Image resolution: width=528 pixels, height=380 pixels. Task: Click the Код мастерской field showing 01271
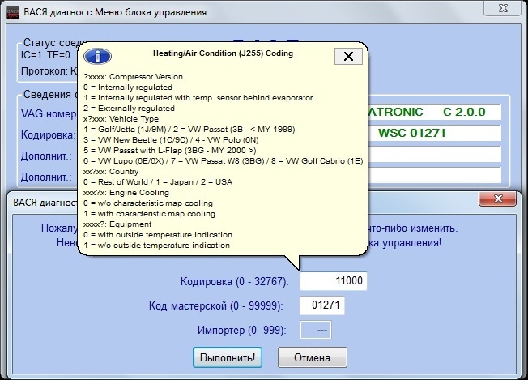(x=322, y=305)
